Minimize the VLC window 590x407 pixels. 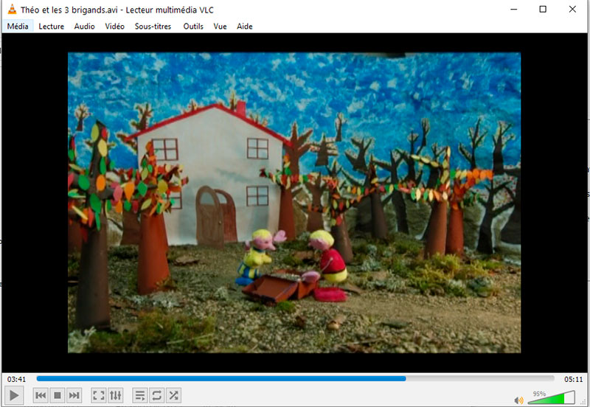tap(513, 9)
